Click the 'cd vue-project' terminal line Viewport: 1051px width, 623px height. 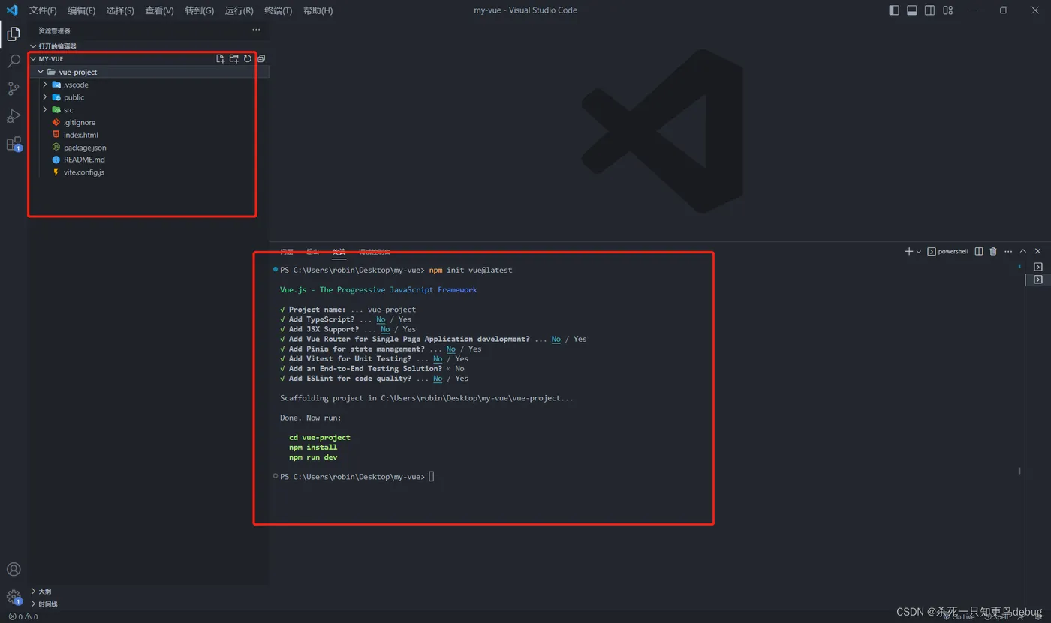click(x=320, y=437)
